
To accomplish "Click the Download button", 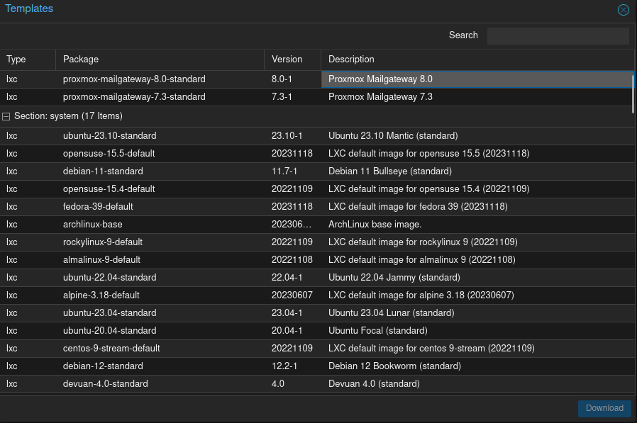I will pos(604,408).
